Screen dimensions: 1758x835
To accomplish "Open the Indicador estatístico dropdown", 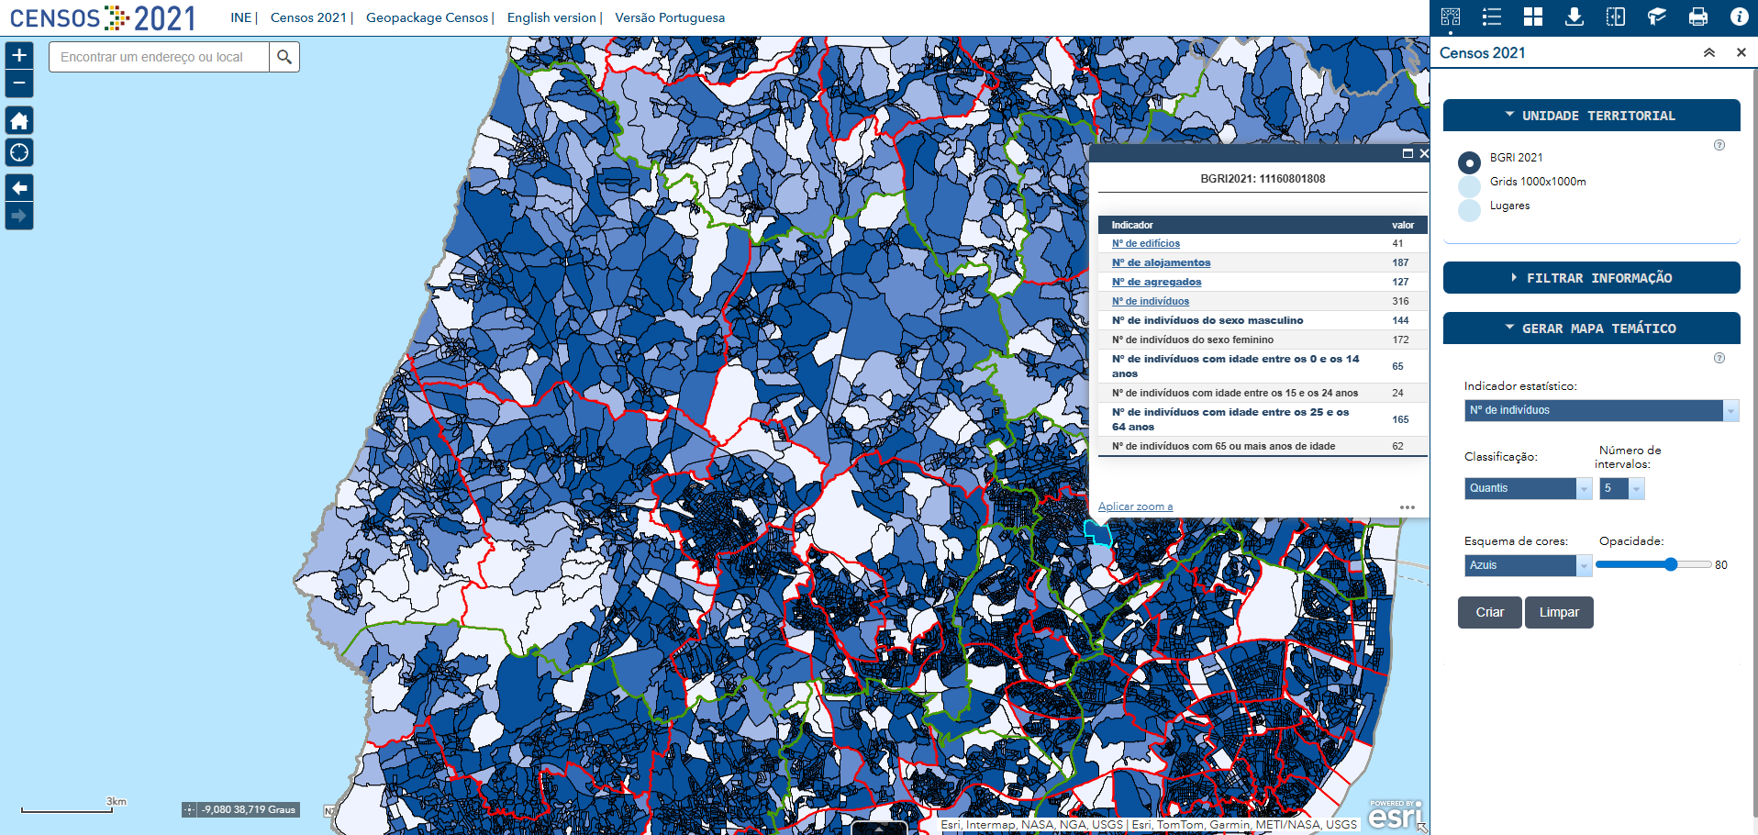I will 1600,410.
